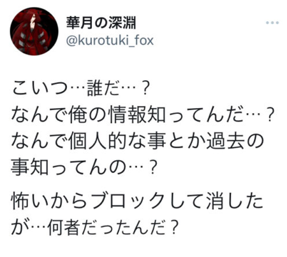
Task: Click the @kurotuki_fox handle link
Action: (x=110, y=40)
